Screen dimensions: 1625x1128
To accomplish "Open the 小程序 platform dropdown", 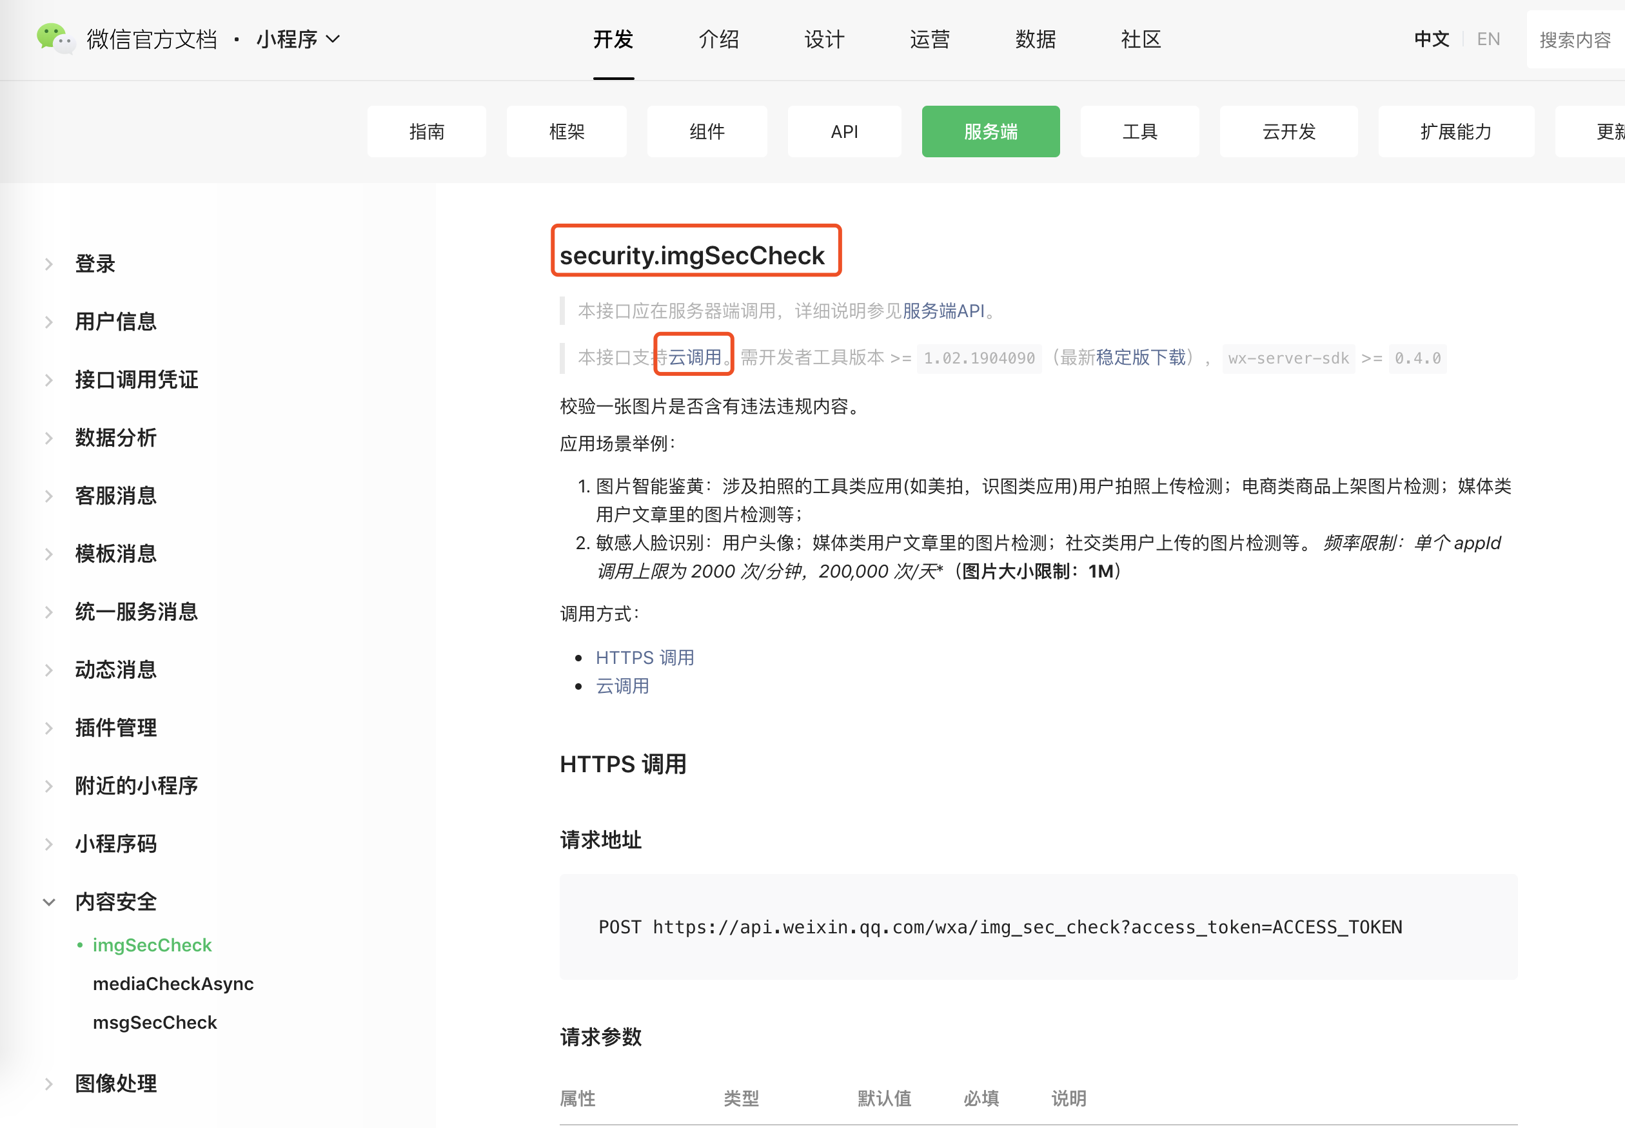I will [298, 39].
